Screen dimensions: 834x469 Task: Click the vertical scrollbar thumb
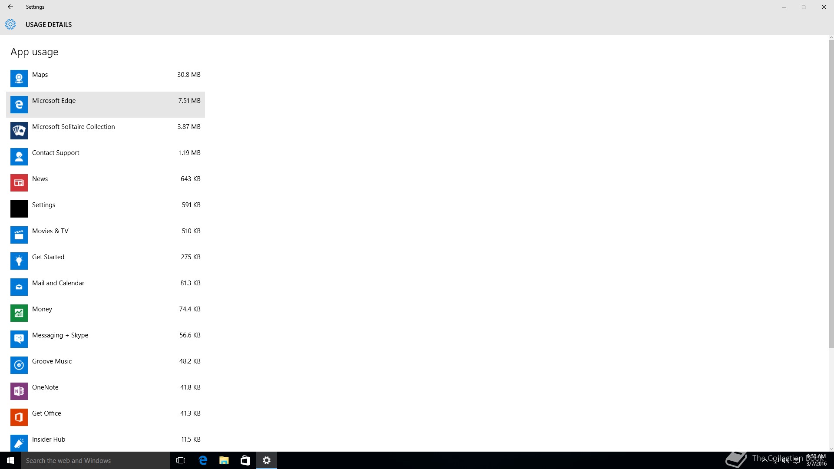(831, 194)
